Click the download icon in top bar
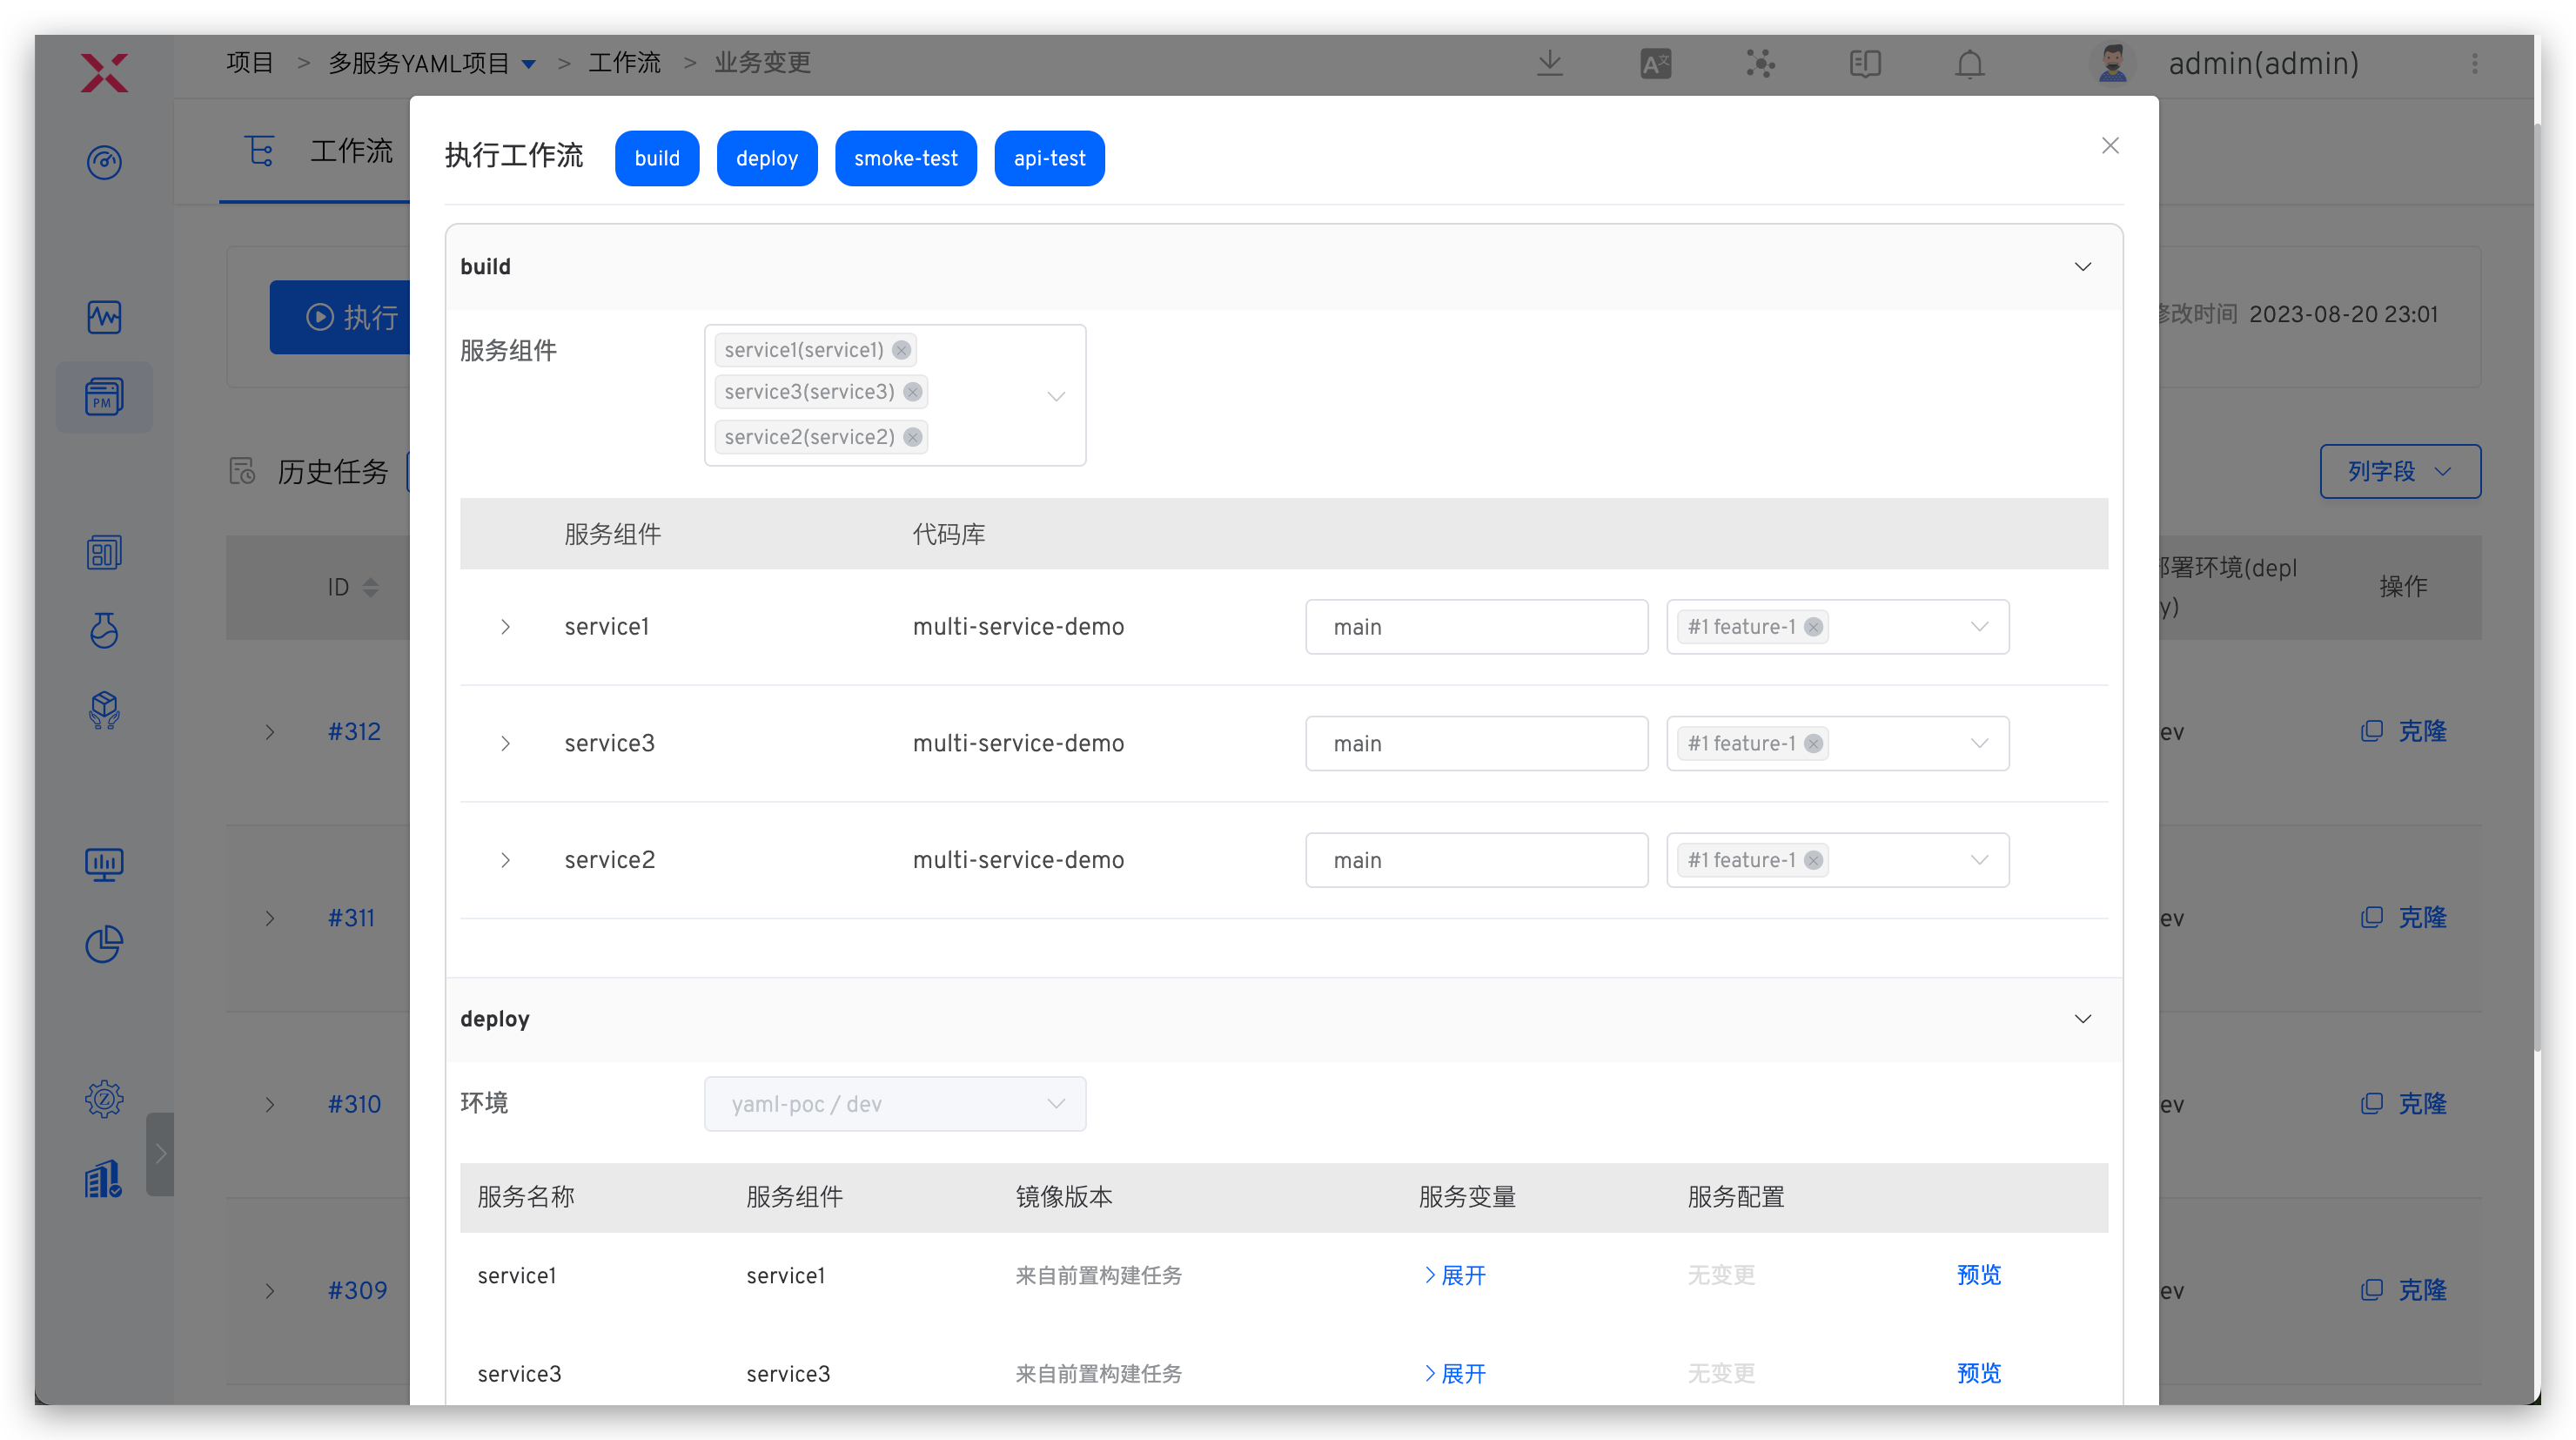The image size is (2576, 1440). (1549, 63)
